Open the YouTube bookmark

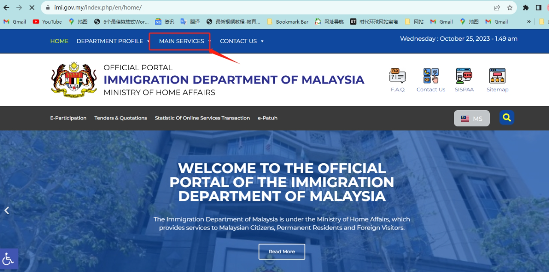tap(47, 21)
